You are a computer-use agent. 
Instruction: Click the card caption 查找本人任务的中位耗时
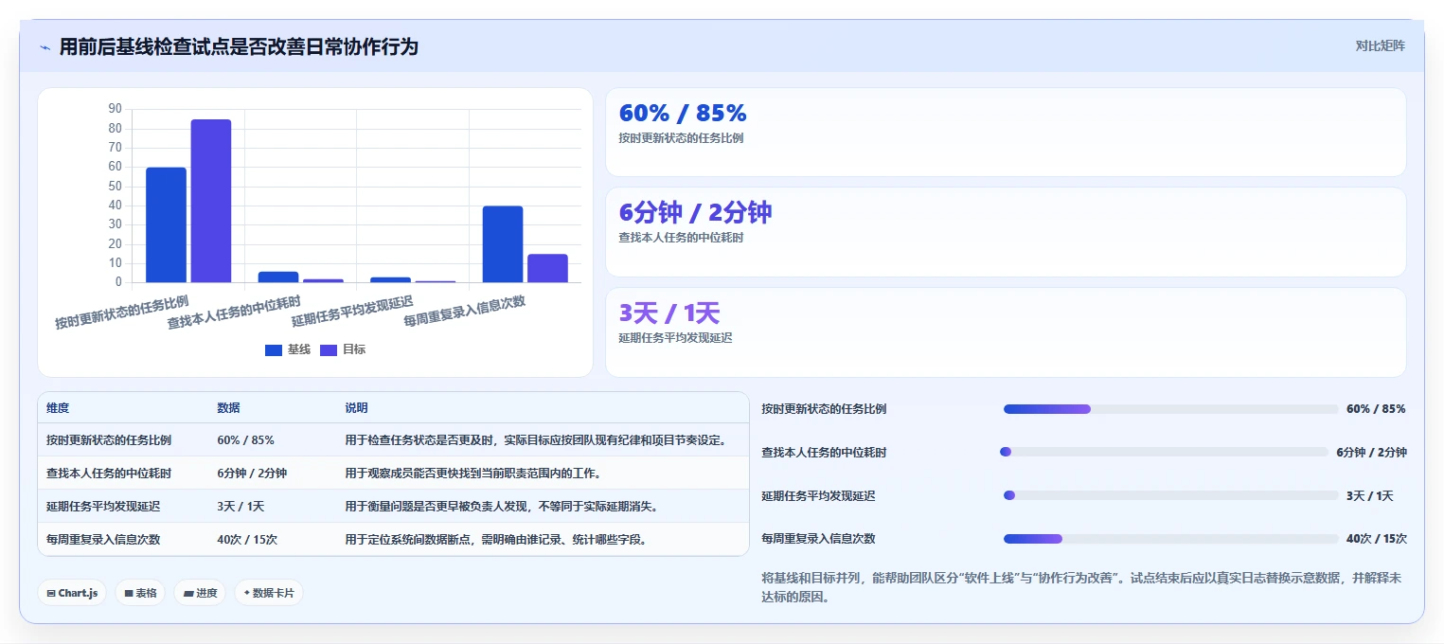681,238
